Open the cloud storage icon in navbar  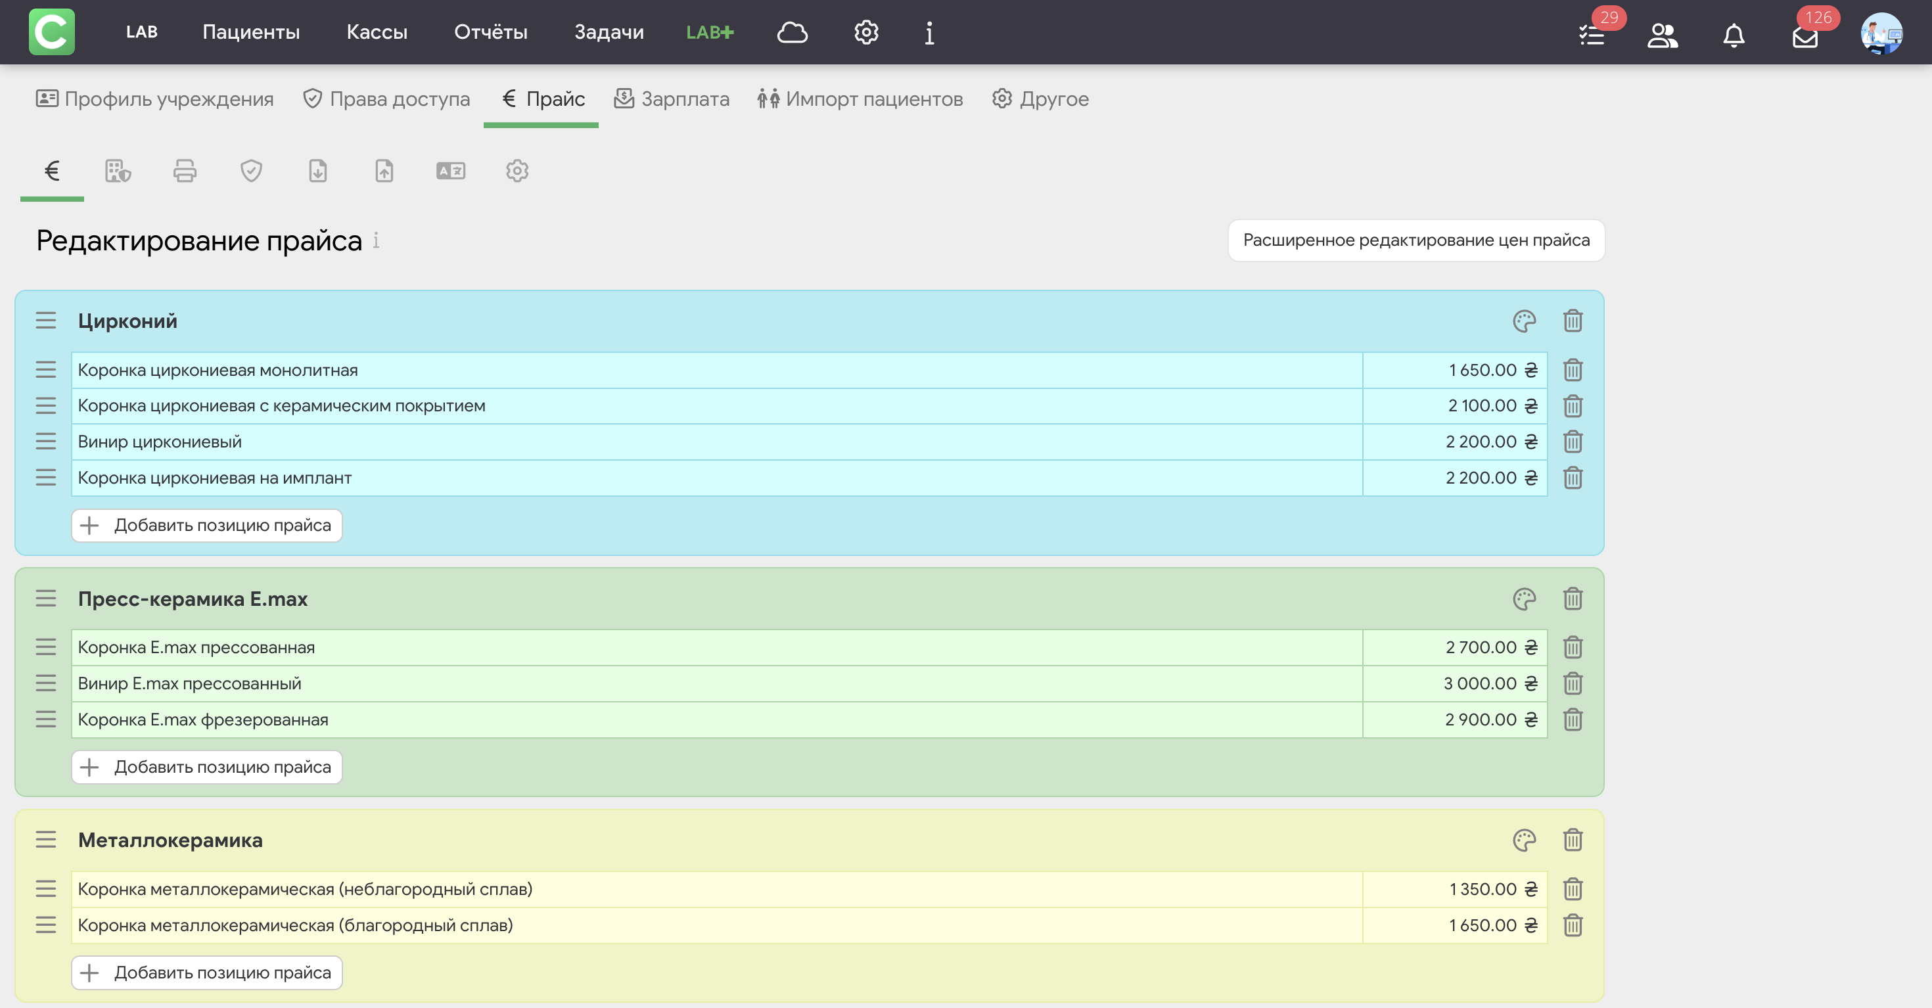(x=792, y=32)
